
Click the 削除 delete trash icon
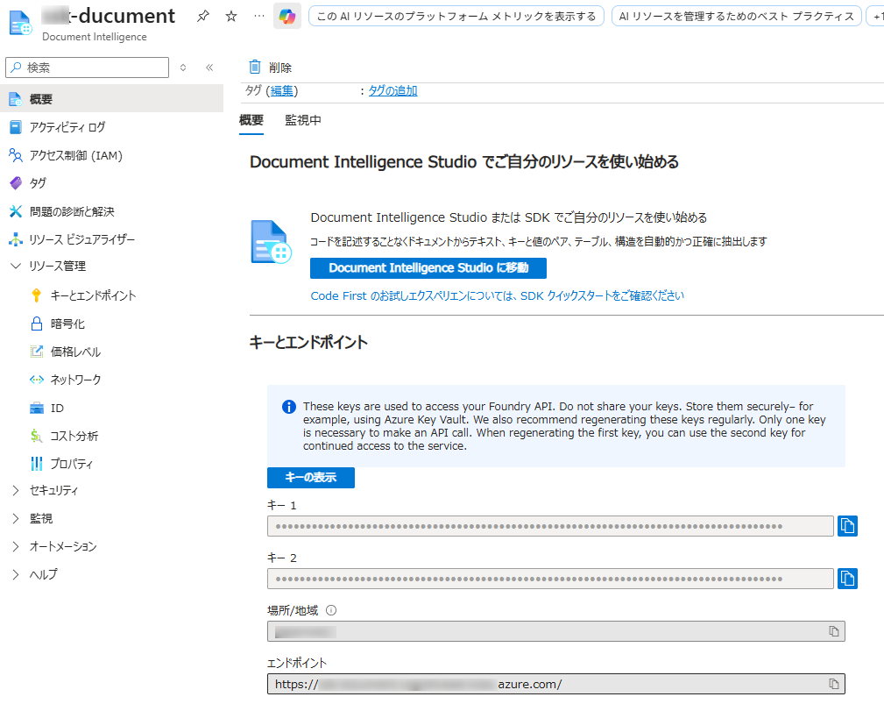255,68
